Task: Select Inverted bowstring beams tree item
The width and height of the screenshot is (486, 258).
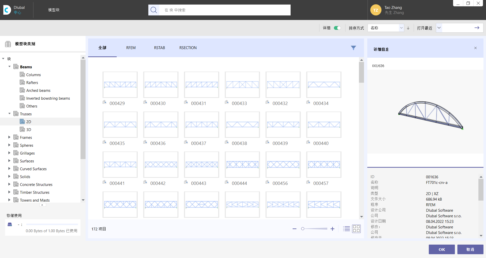Action: pyautogui.click(x=48, y=98)
